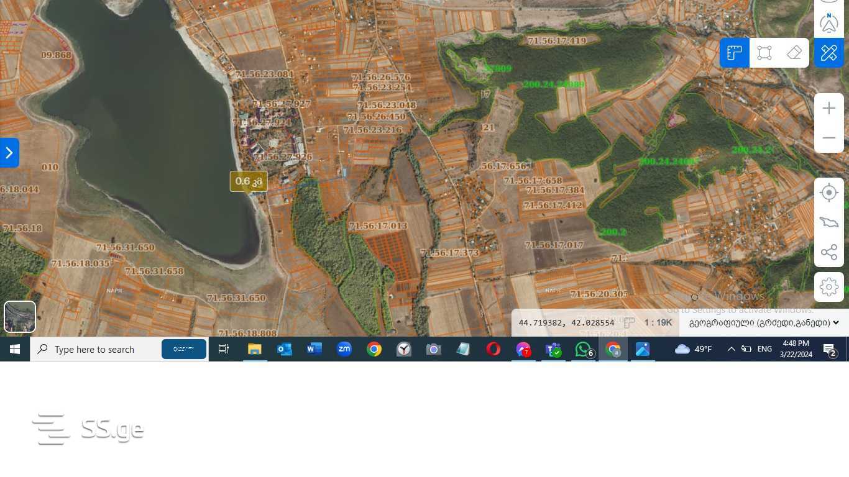Open the SS.ge hamburger menu
Screen dimensions: 849x477
click(50, 429)
